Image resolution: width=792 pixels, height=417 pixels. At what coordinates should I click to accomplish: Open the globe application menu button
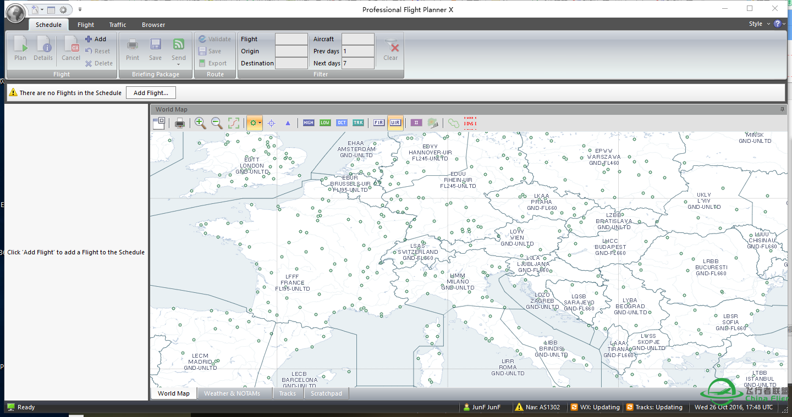click(15, 13)
